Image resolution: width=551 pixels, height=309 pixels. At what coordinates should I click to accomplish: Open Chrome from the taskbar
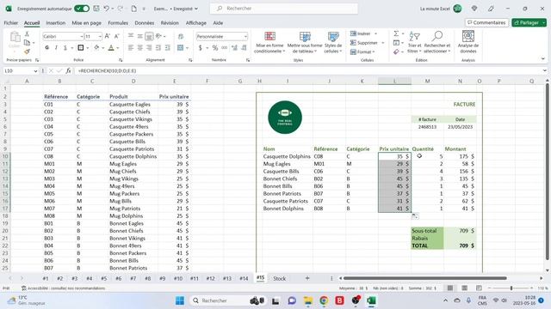tap(324, 300)
